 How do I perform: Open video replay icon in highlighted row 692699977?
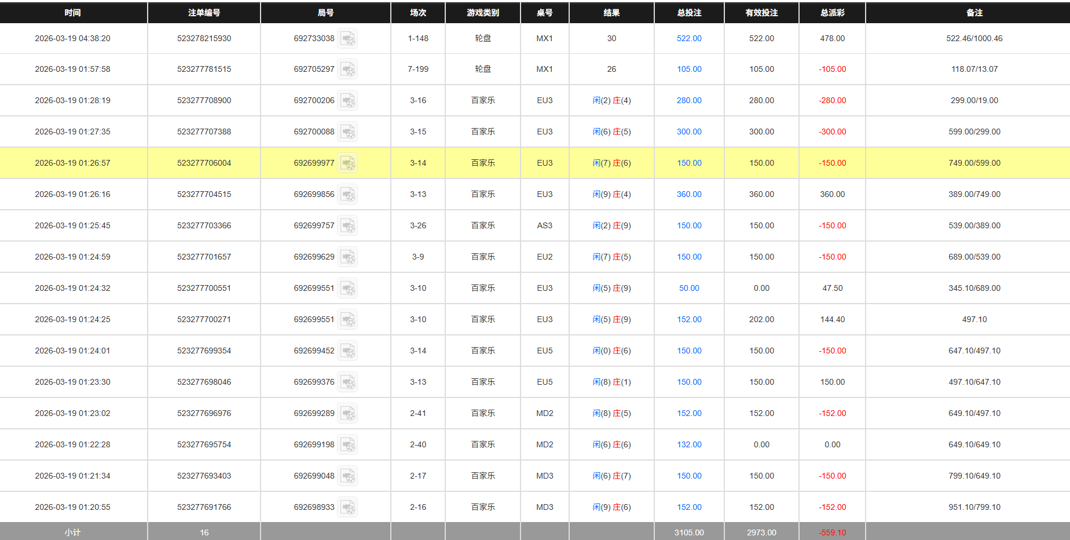[348, 163]
